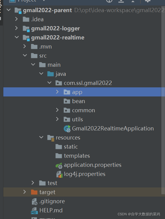
Task: Click the utils package icon
Action: 67,120
